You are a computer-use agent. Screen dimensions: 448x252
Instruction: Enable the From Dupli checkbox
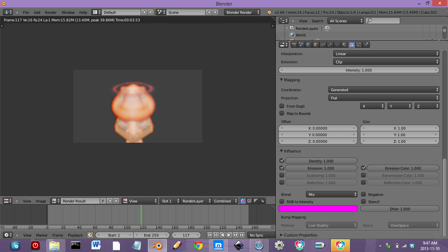click(x=282, y=106)
